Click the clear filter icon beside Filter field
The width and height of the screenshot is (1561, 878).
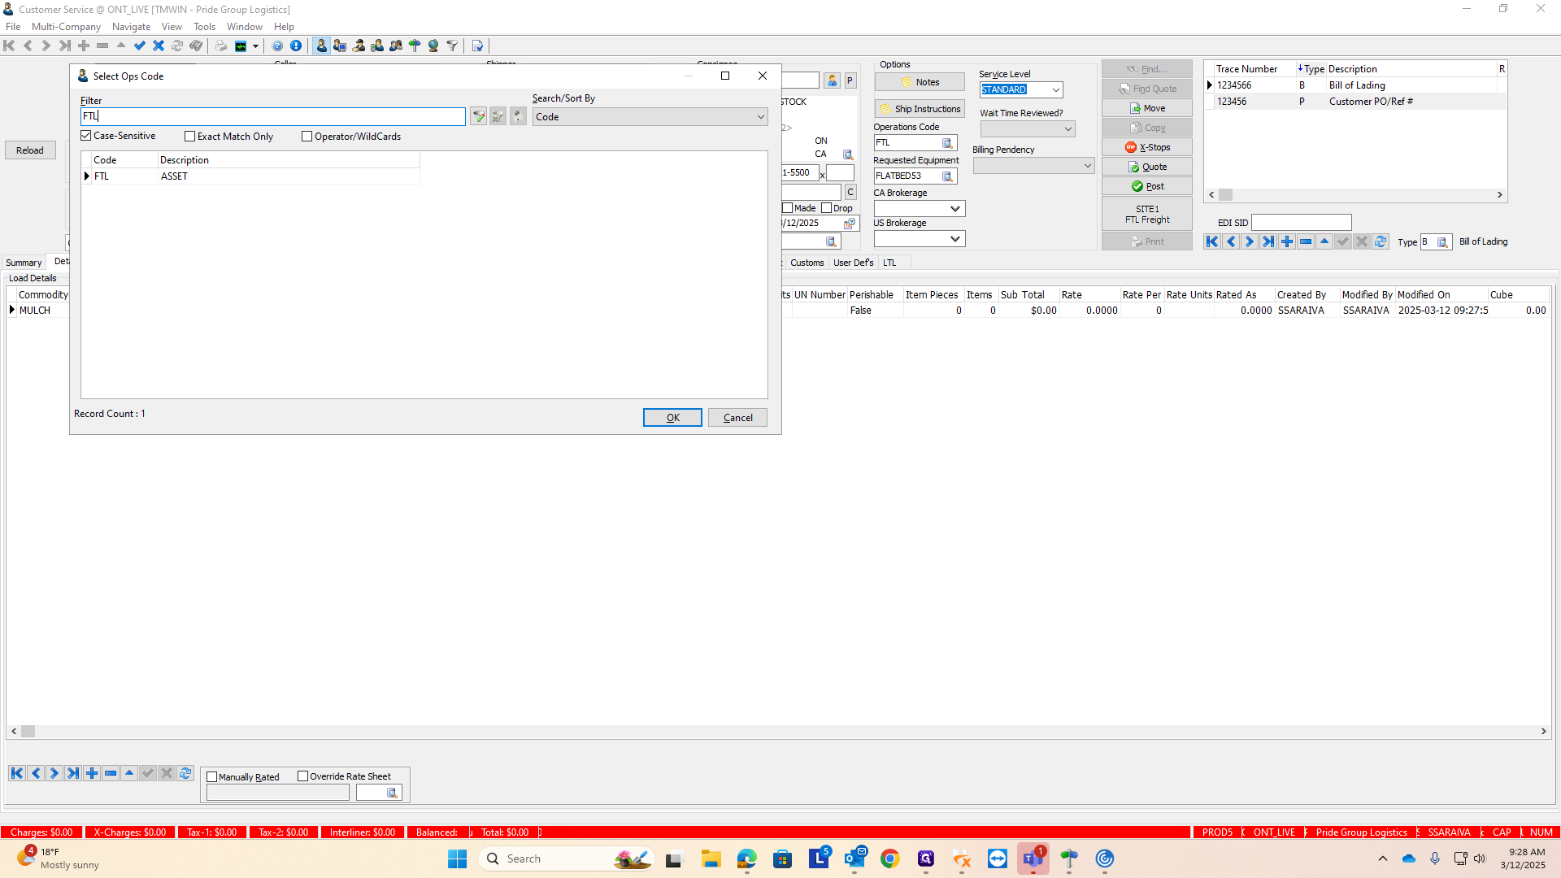click(x=498, y=117)
